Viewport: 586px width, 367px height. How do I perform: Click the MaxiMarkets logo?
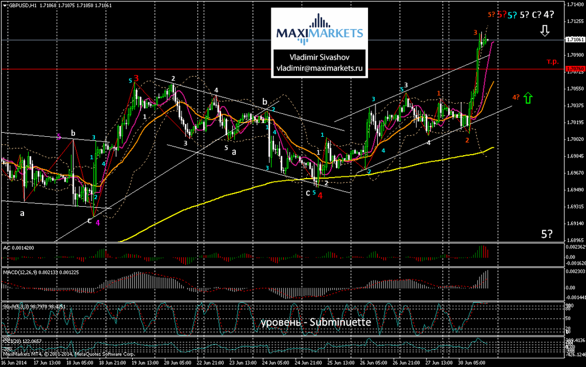tap(319, 30)
